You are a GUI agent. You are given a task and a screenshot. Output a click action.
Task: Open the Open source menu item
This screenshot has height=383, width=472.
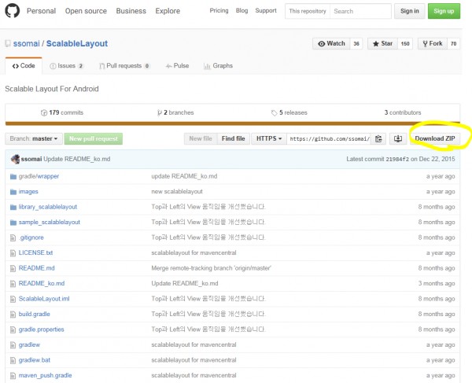[86, 11]
